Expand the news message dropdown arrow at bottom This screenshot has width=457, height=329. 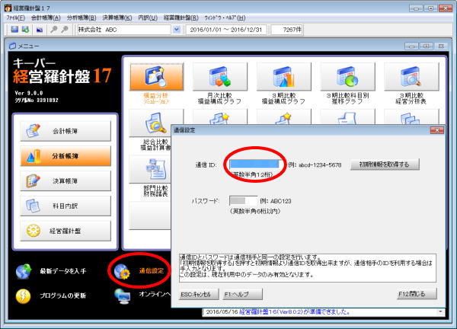click(x=440, y=312)
